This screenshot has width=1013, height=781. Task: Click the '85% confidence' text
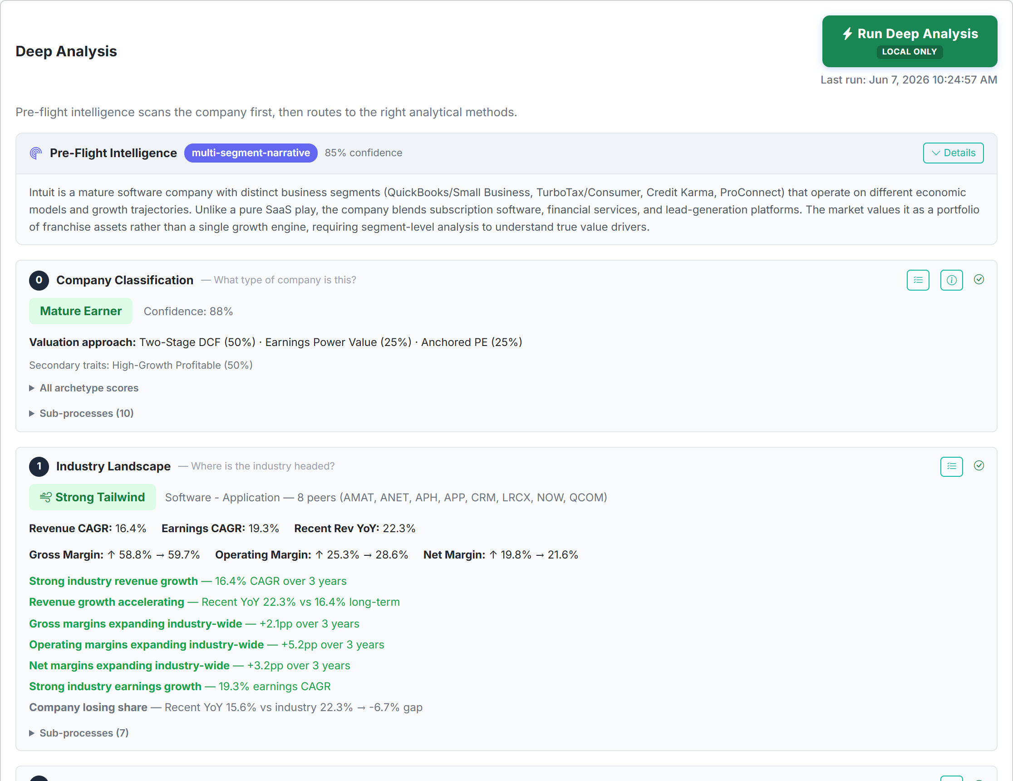coord(363,153)
